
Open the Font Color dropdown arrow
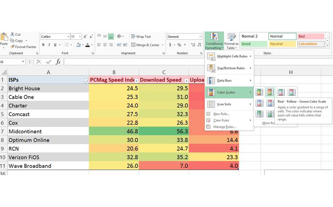point(92,45)
